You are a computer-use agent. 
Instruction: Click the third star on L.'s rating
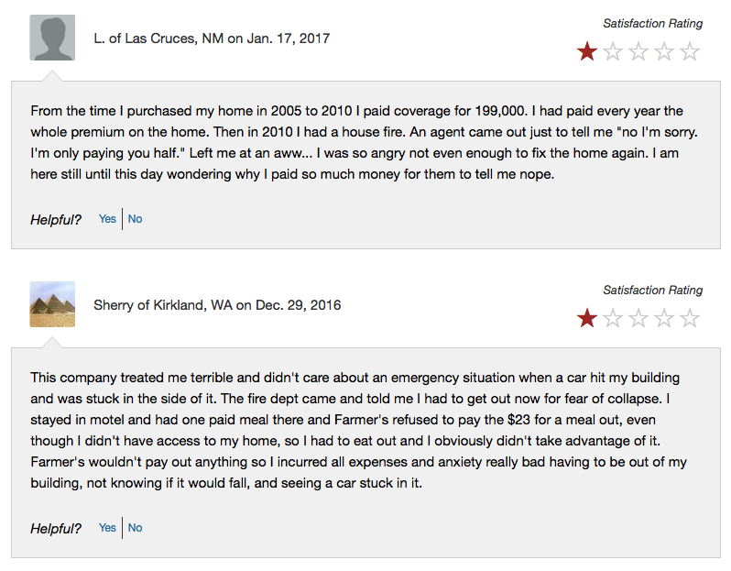[x=638, y=52]
